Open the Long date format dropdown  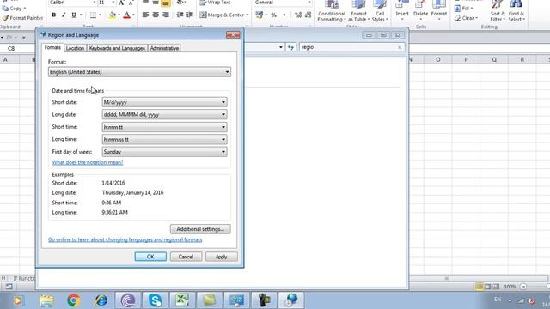pyautogui.click(x=164, y=114)
